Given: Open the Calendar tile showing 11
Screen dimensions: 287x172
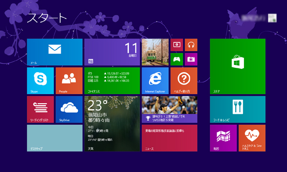Looking at the screenshot, I should tap(112, 52).
